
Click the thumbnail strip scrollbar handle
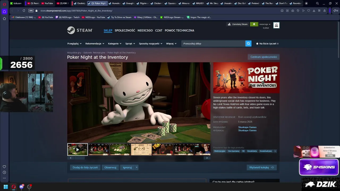click(79, 158)
